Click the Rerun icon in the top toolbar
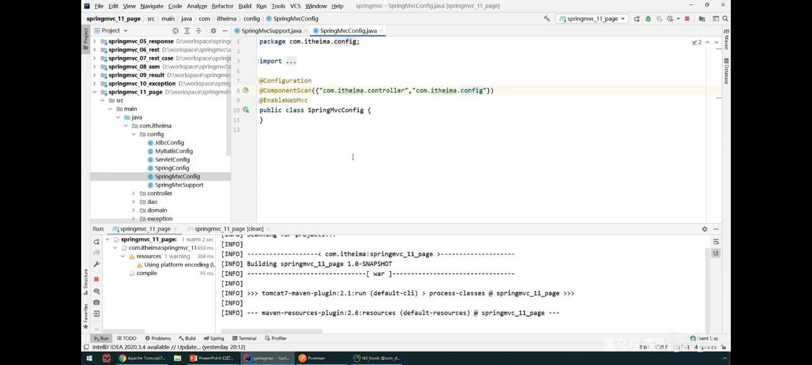 [x=638, y=18]
